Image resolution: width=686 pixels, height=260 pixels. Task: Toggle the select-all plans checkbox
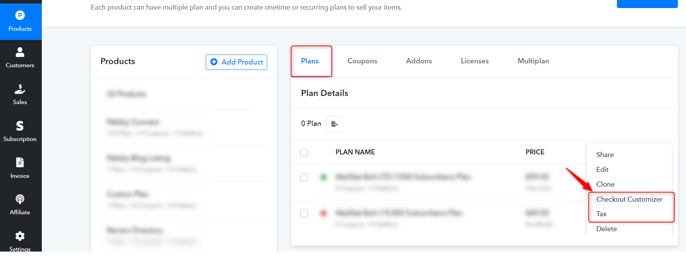click(x=304, y=153)
